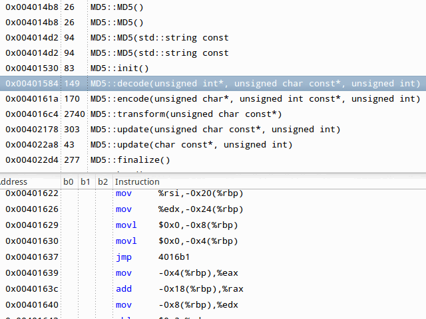Select the MD5::encode function row
The width and height of the screenshot is (426, 319).
[x=213, y=99]
